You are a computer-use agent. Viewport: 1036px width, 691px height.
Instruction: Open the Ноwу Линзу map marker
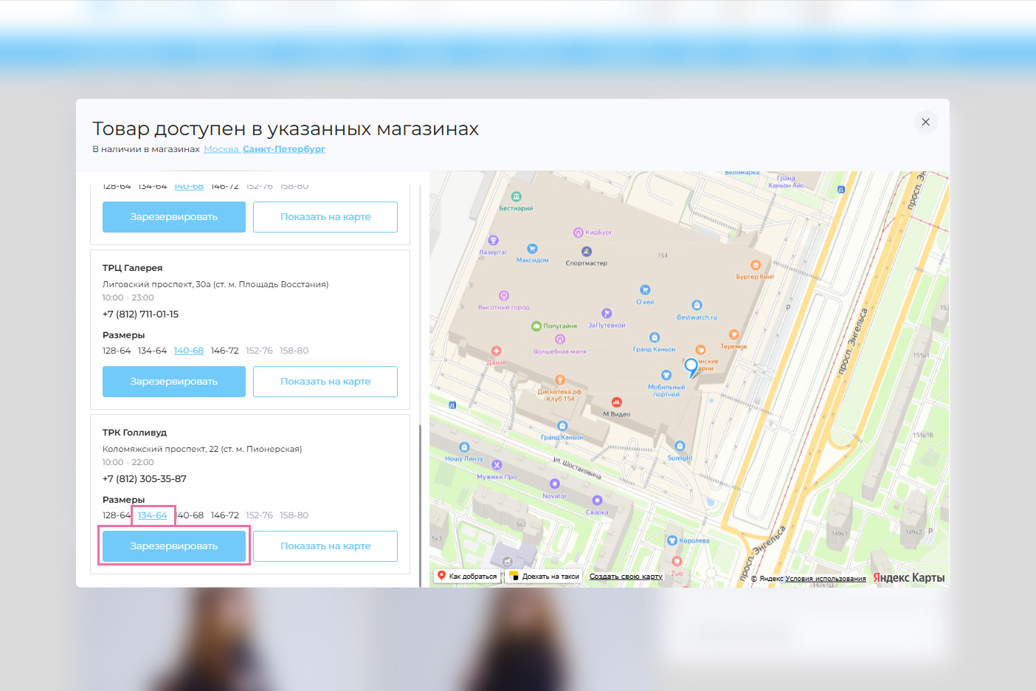[464, 447]
